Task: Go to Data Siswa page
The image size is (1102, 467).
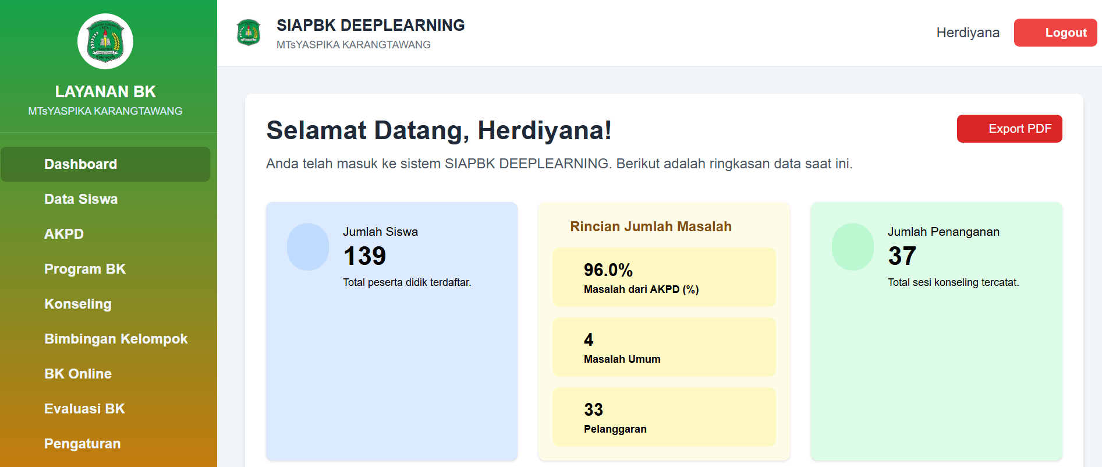Action: [x=105, y=199]
